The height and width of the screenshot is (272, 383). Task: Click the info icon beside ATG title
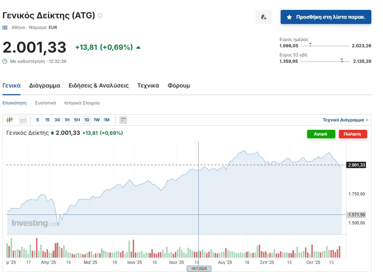coord(100,16)
